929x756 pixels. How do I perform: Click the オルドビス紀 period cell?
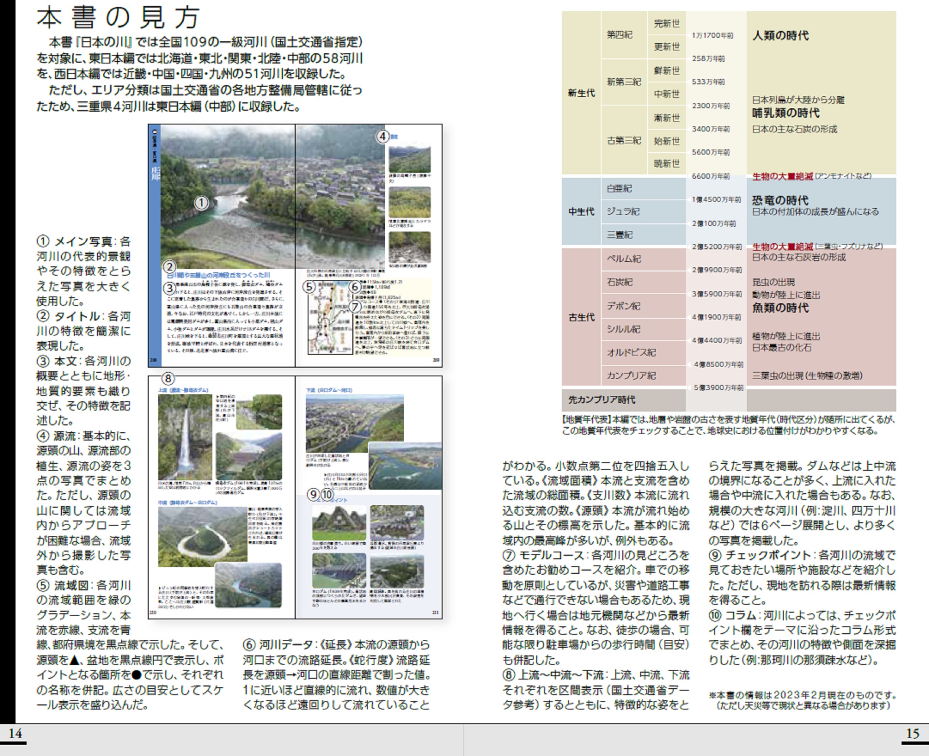coord(644,352)
